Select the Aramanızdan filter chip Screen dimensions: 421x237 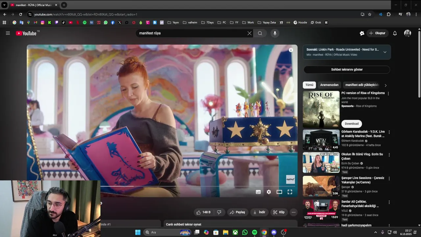click(x=329, y=85)
